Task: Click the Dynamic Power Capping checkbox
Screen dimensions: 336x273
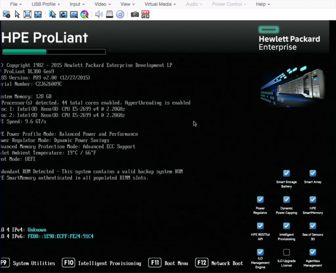Action: (x=287, y=199)
